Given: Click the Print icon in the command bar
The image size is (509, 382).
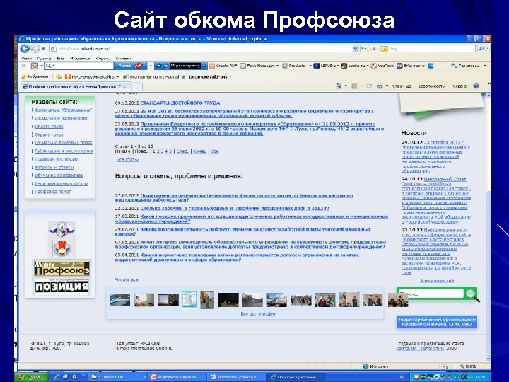Looking at the screenshot, I should (380, 86).
